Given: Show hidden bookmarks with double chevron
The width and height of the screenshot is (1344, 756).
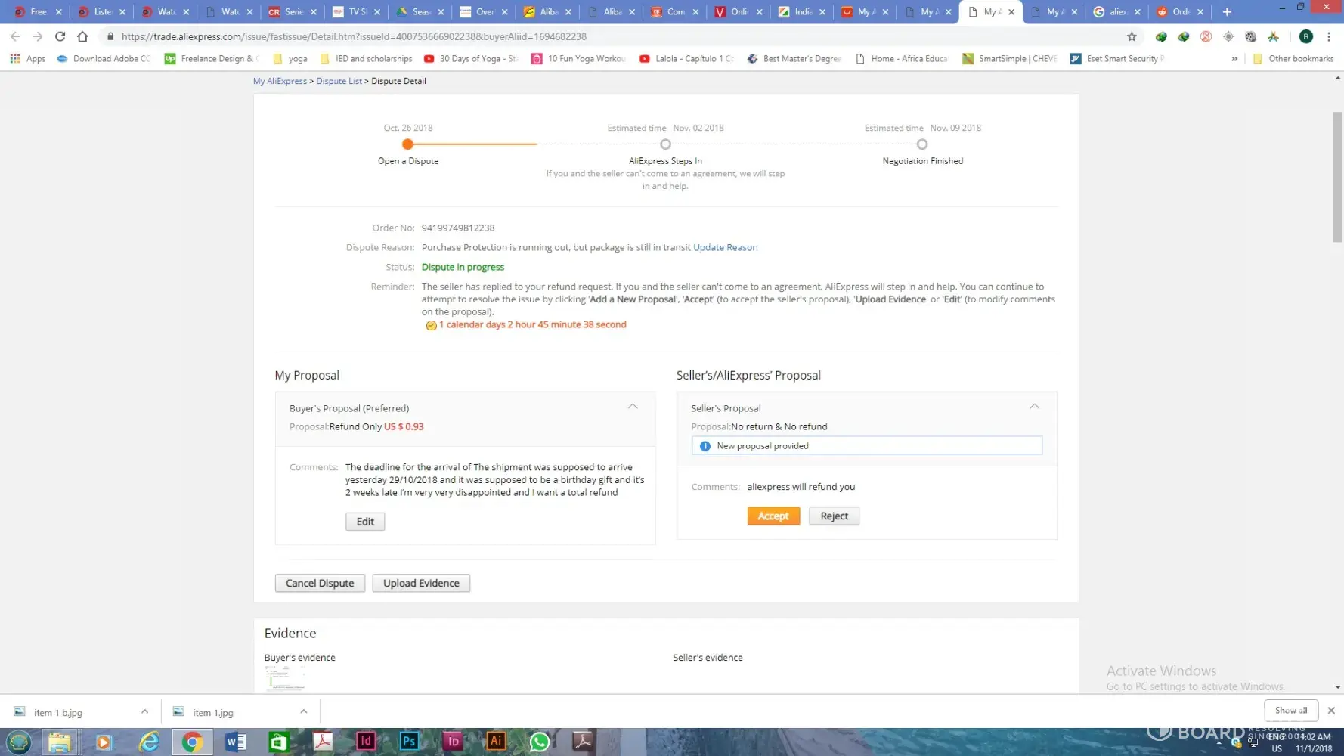Looking at the screenshot, I should point(1234,58).
